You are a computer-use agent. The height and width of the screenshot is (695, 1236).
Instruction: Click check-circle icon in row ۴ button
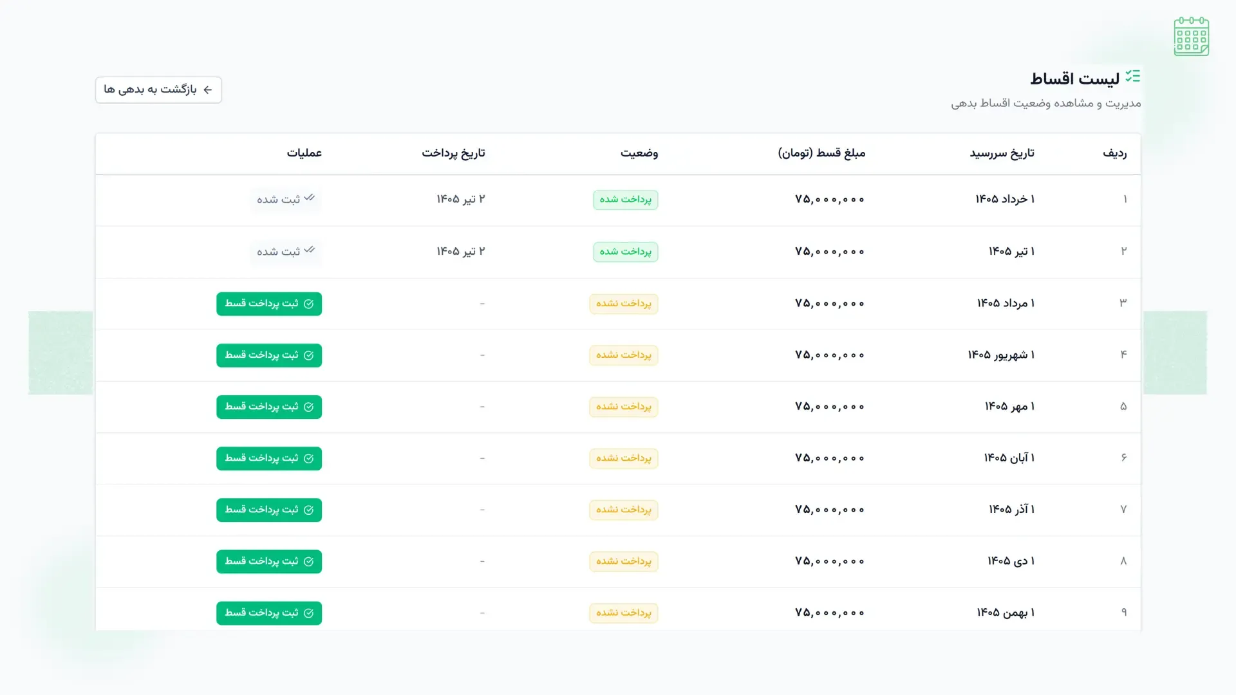click(x=308, y=355)
